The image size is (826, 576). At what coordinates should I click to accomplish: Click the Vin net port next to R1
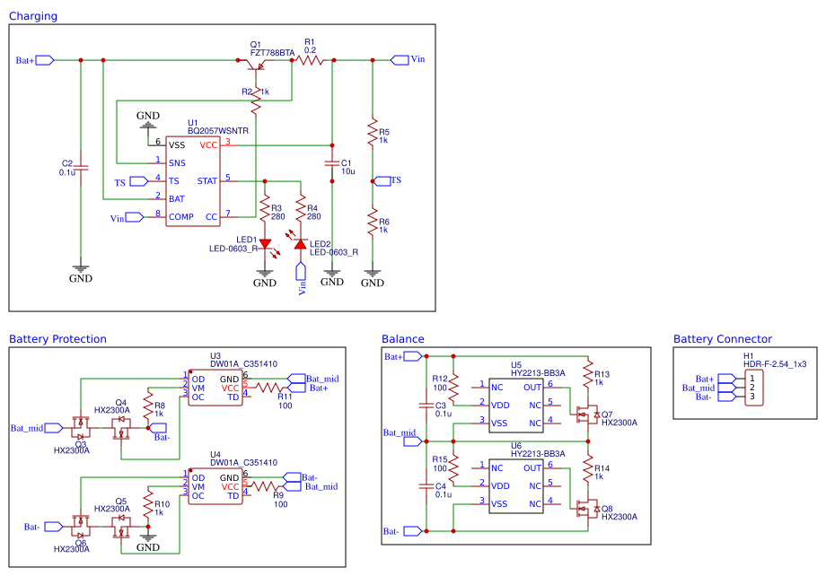click(408, 59)
